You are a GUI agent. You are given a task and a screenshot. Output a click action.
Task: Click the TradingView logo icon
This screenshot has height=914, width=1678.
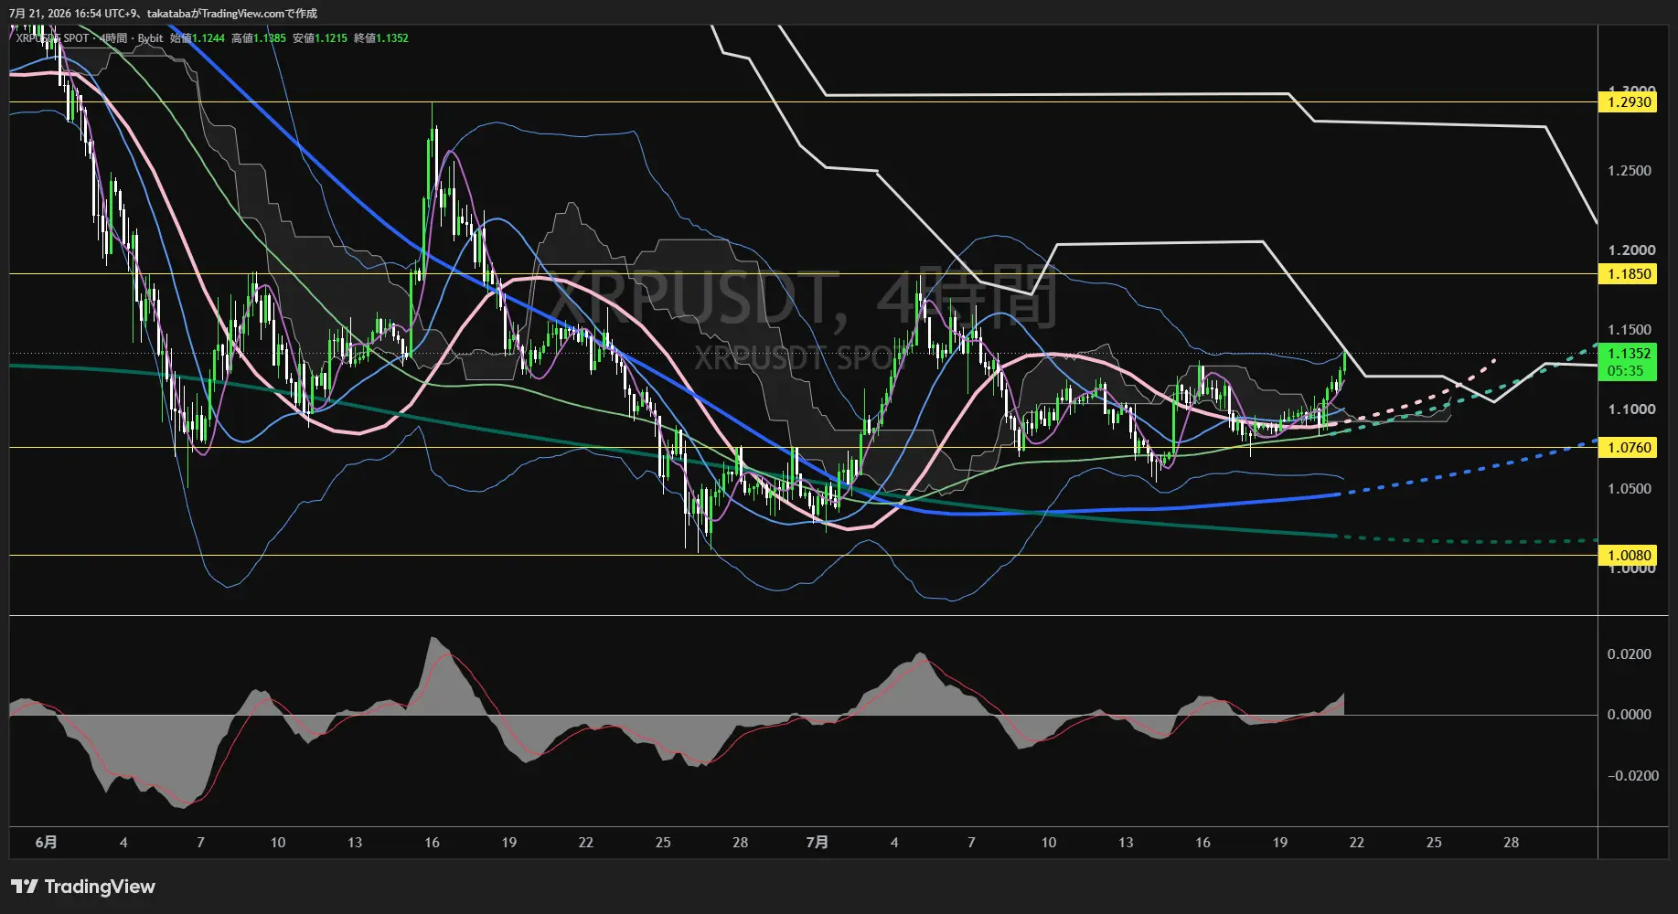(25, 887)
